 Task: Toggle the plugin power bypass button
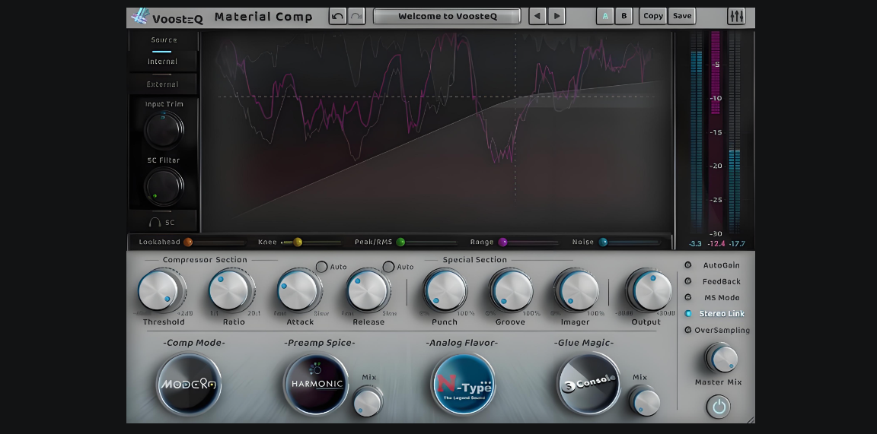coord(719,407)
